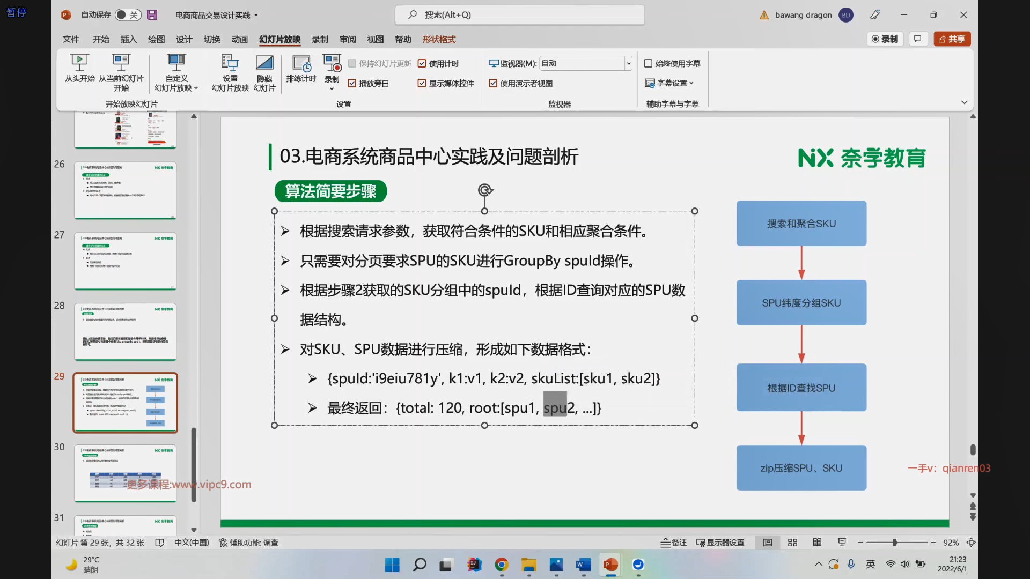Toggle 自动保存 switch
Screen dimensions: 1030x579
[x=128, y=15]
